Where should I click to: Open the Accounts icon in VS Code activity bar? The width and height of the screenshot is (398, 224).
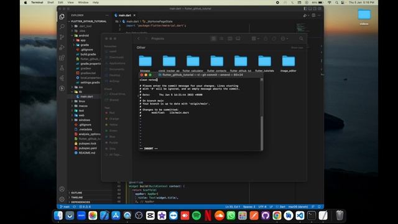62,189
